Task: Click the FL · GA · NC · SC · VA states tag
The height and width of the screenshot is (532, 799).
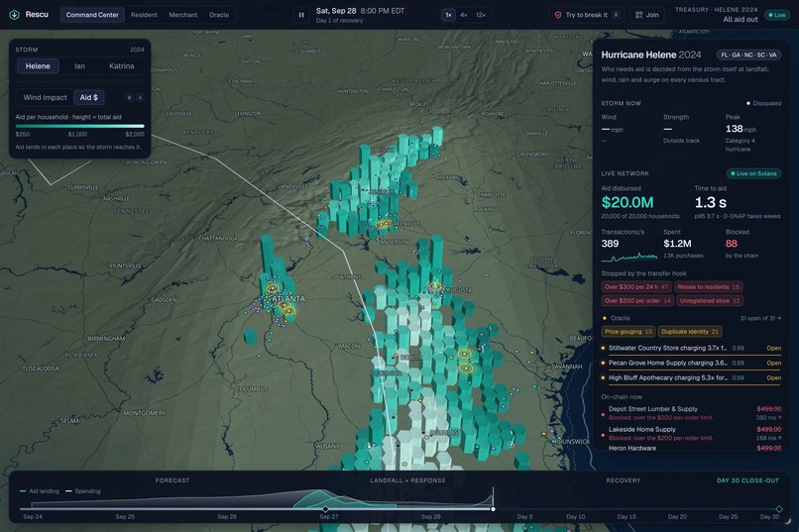Action: coord(748,54)
